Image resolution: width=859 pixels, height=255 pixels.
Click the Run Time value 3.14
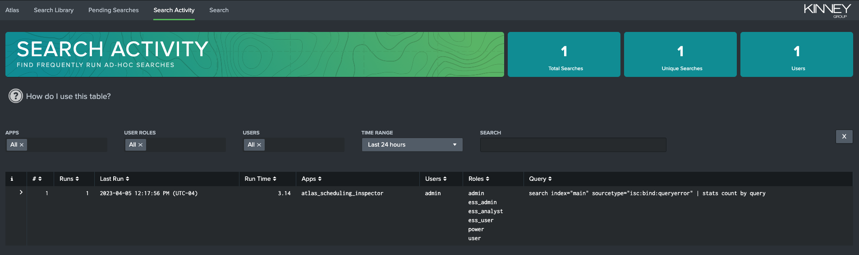coord(284,193)
